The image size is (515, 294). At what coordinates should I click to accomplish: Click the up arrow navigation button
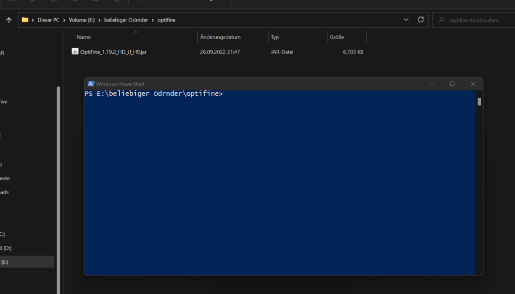click(9, 20)
